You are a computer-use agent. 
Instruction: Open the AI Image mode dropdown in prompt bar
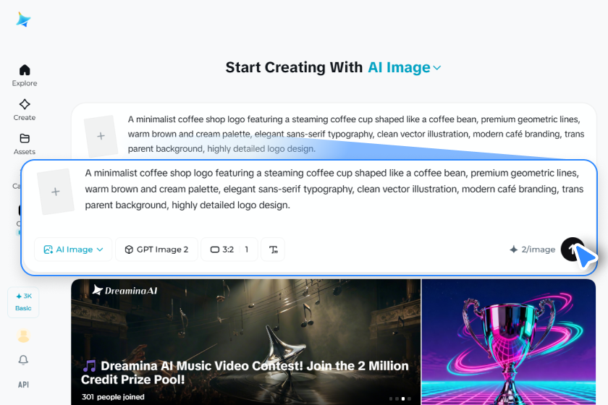click(x=73, y=250)
